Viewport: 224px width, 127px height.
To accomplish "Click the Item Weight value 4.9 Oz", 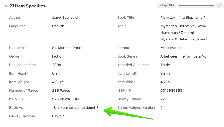I will (58, 82).
